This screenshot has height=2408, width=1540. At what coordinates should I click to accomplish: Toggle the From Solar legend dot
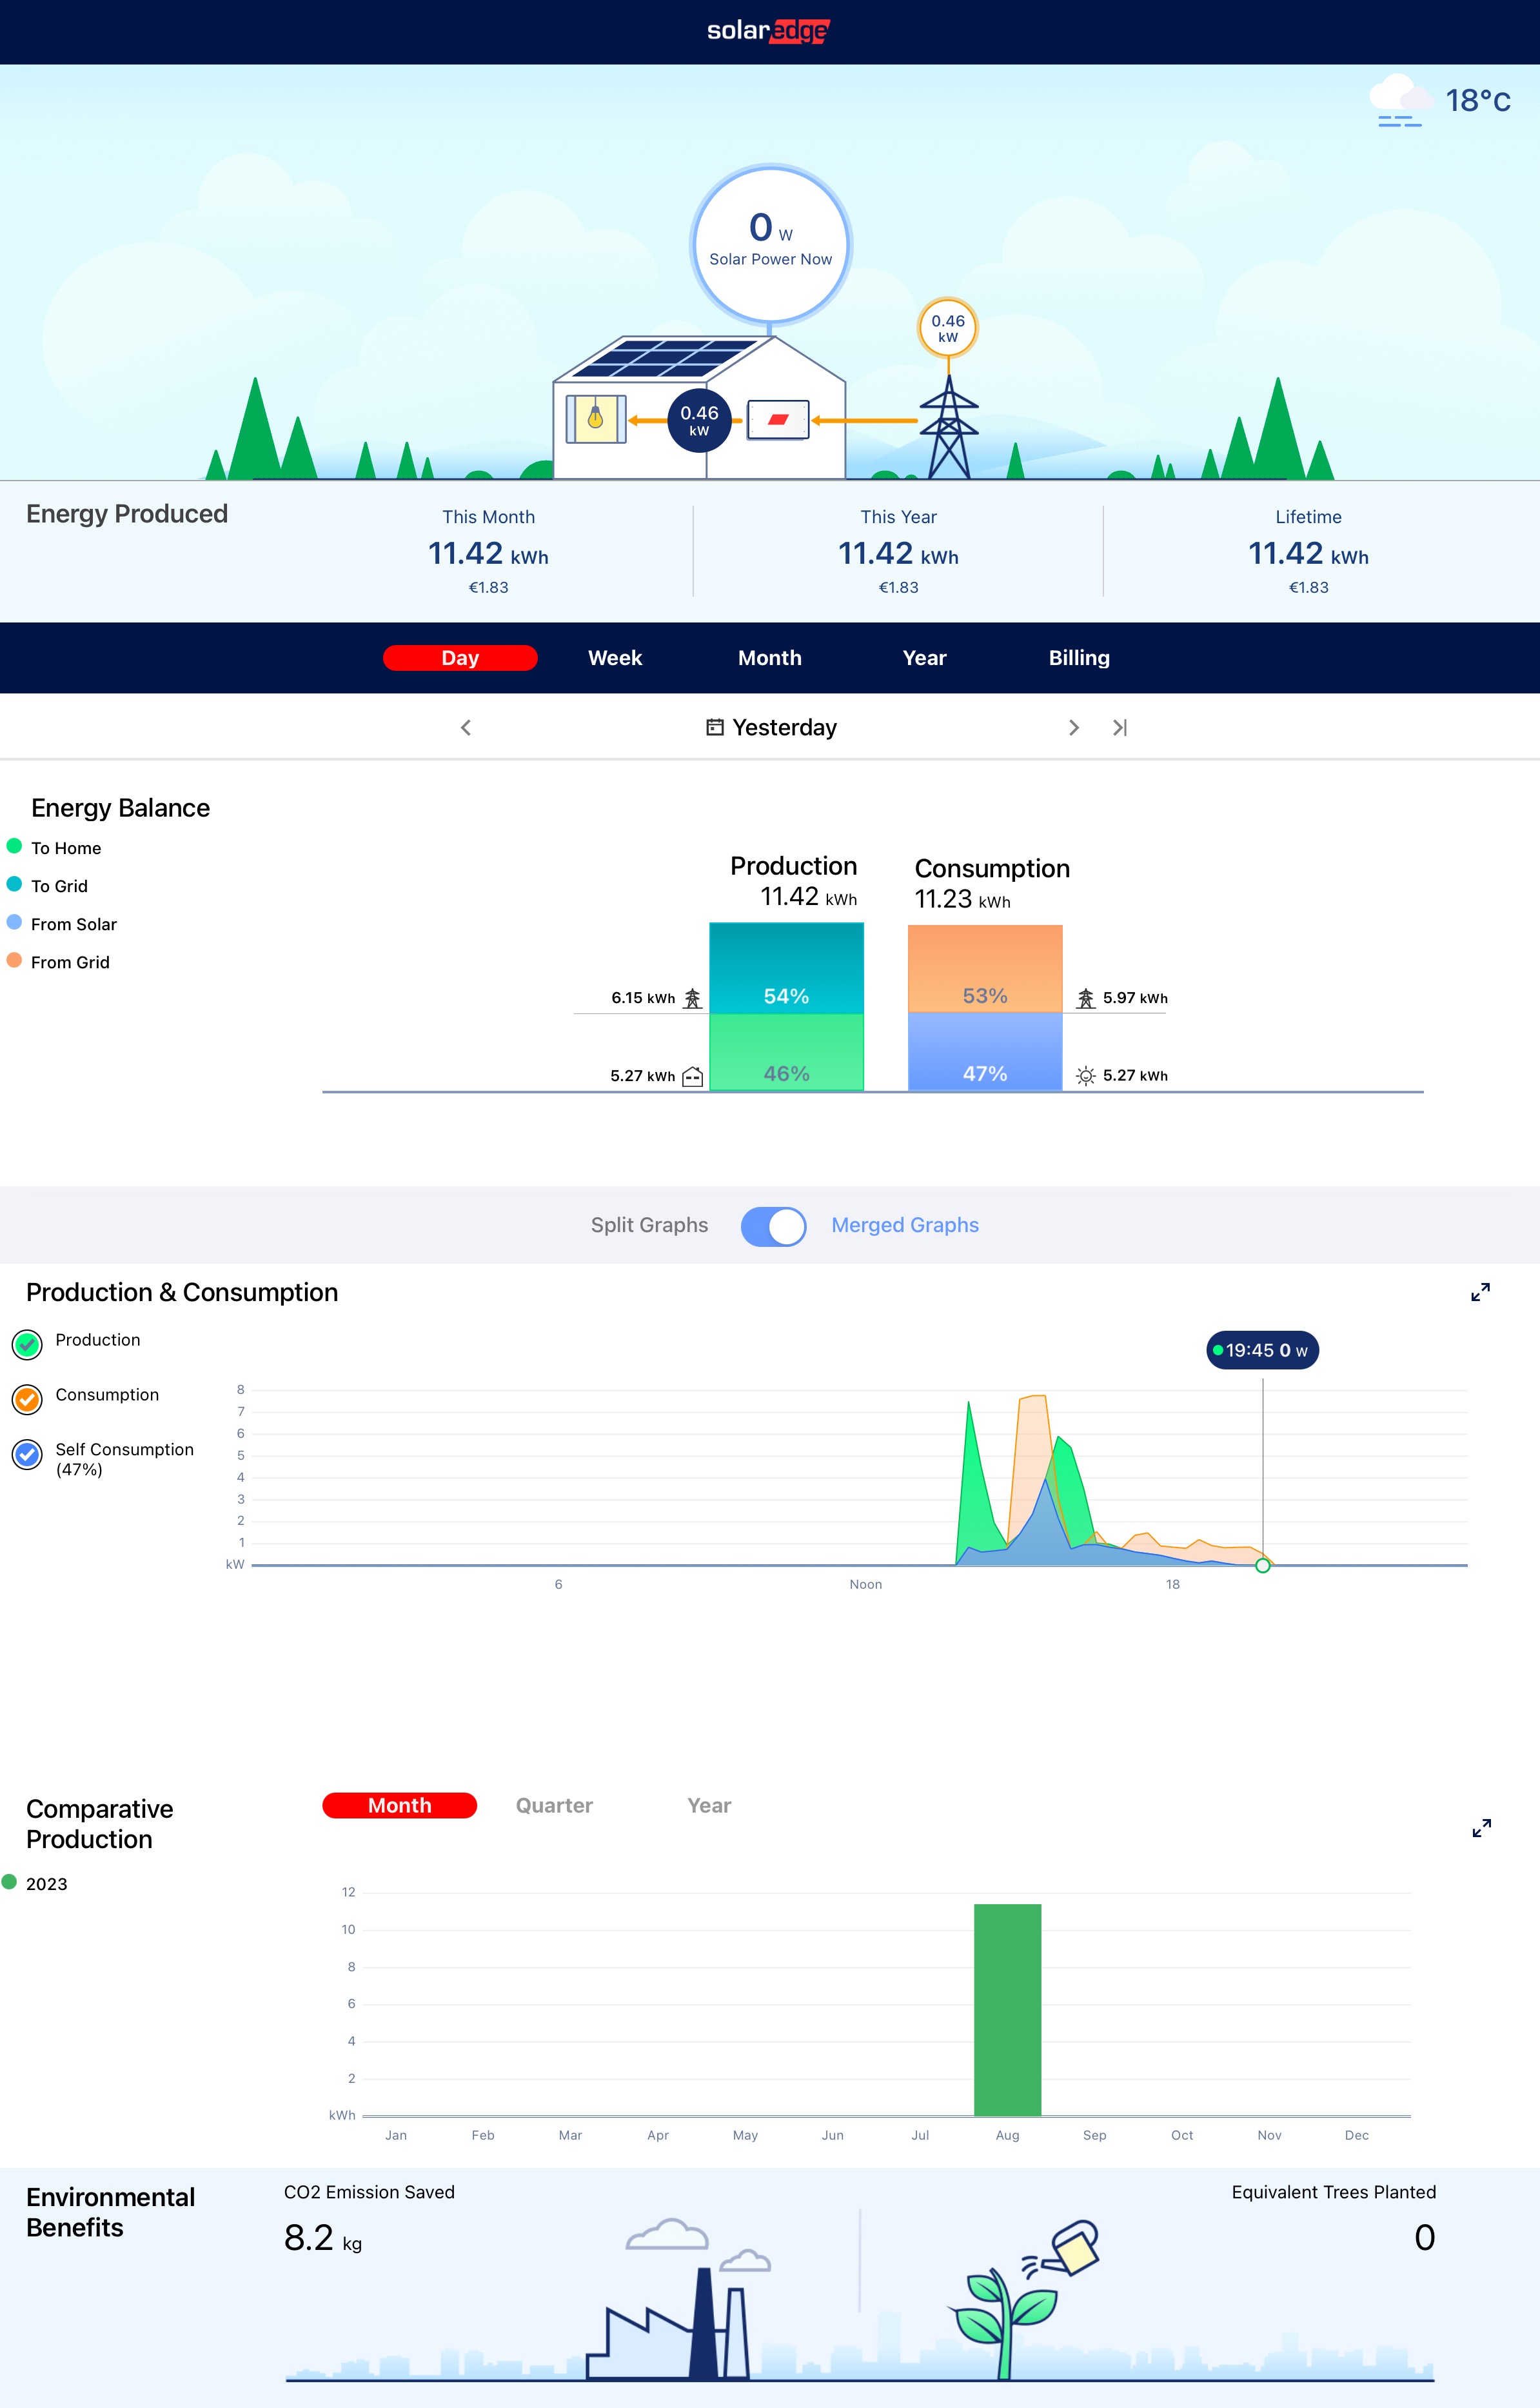[x=14, y=922]
